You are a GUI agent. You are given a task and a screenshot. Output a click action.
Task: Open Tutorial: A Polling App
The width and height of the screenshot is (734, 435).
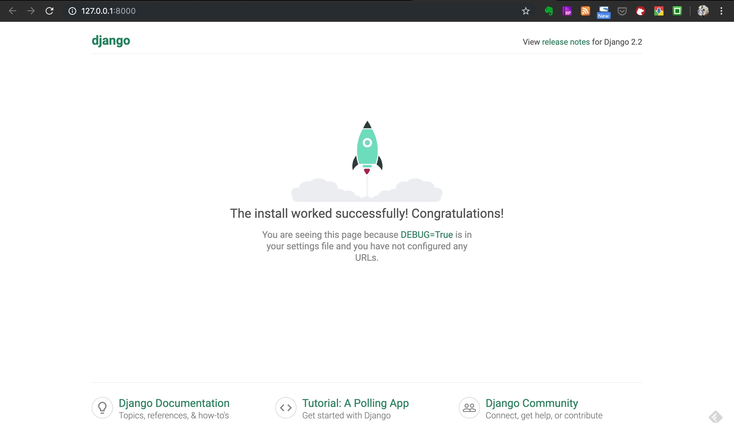[x=355, y=403]
